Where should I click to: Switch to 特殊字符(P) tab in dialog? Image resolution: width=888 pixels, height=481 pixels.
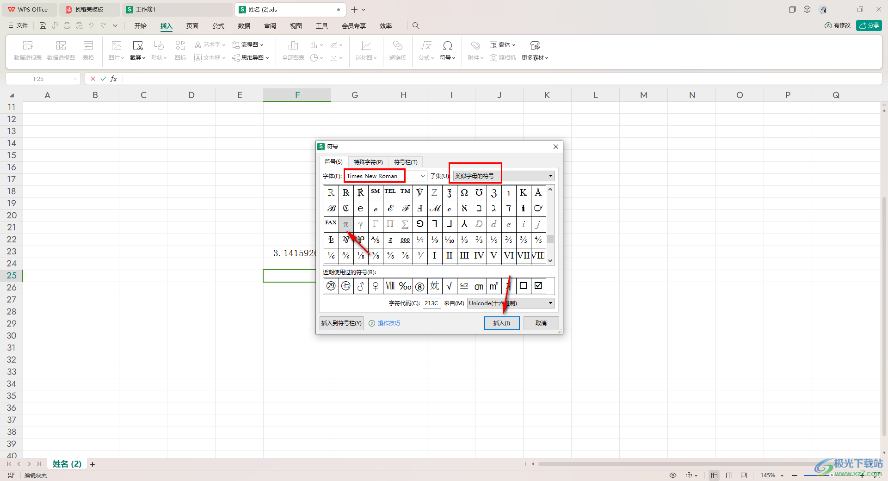(x=368, y=162)
